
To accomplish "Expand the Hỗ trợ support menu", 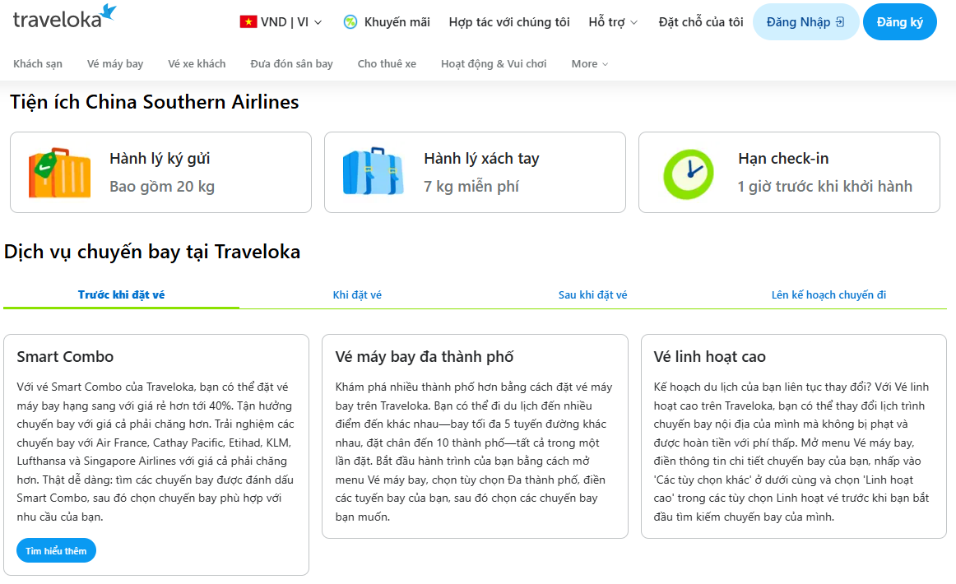I will click(613, 22).
